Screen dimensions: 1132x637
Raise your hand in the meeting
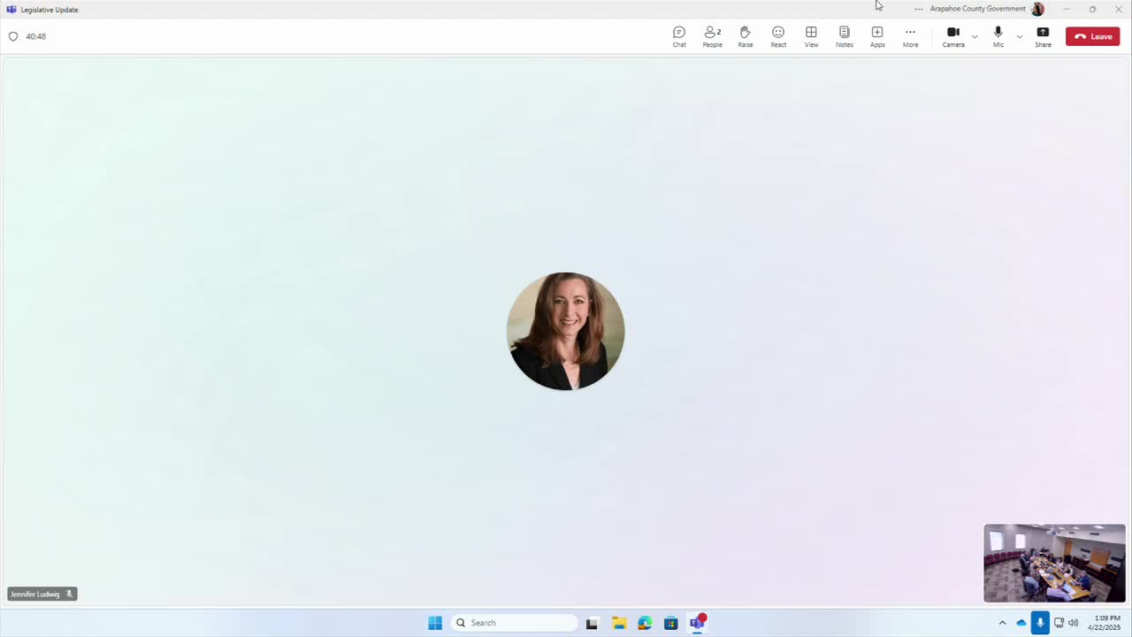746,36
